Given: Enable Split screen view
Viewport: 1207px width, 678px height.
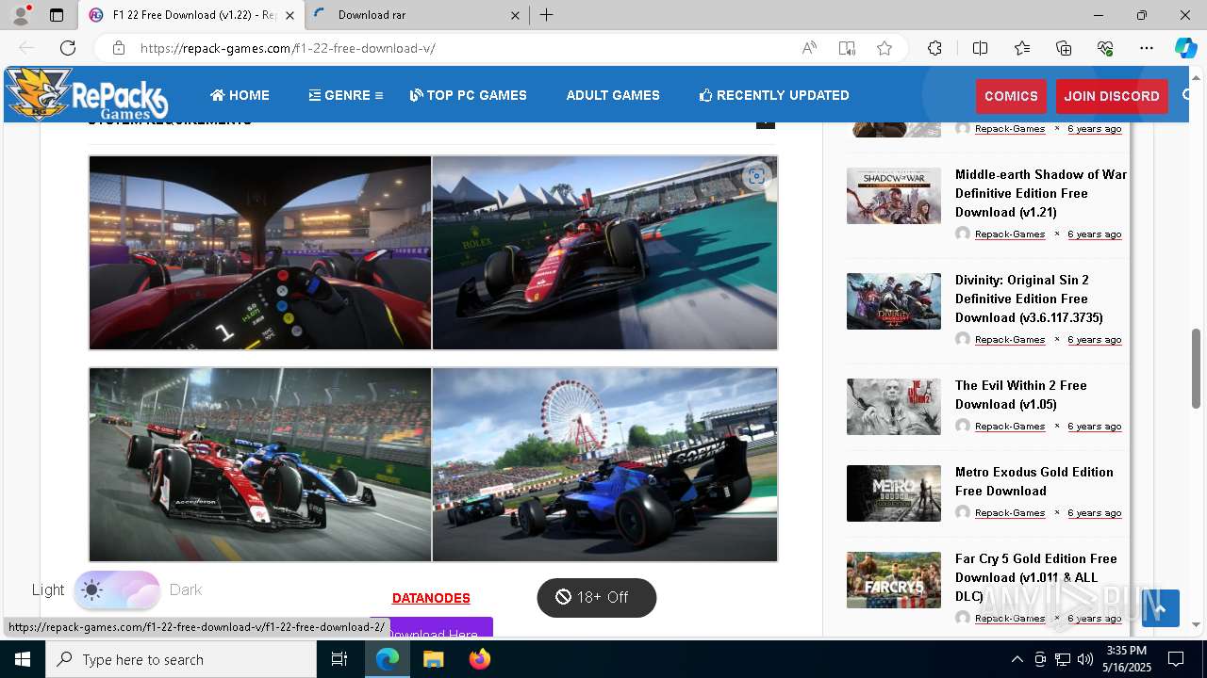Looking at the screenshot, I should point(980,48).
